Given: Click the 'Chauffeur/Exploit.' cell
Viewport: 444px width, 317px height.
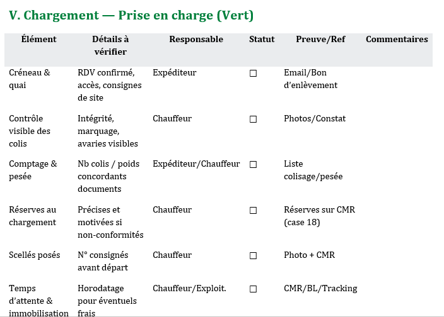Looking at the screenshot, I should click(189, 288).
